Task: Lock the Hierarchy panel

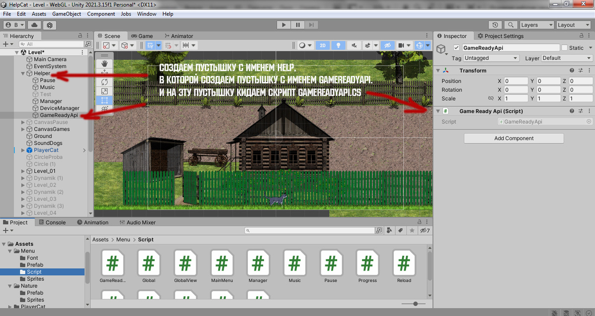Action: pyautogui.click(x=80, y=36)
